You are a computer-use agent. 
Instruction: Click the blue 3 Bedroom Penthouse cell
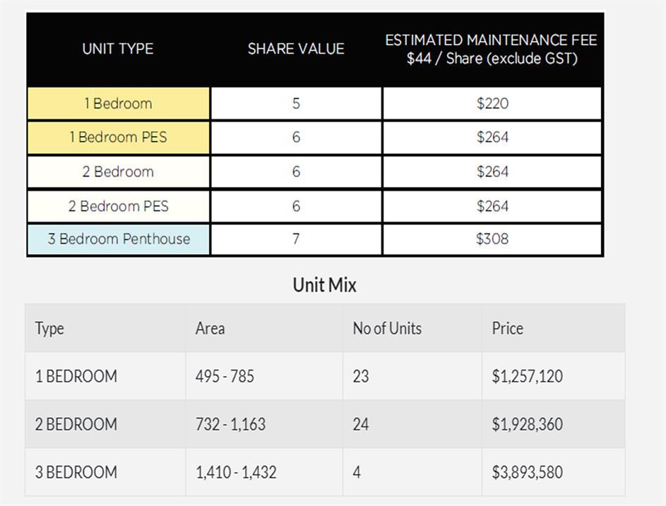point(119,239)
